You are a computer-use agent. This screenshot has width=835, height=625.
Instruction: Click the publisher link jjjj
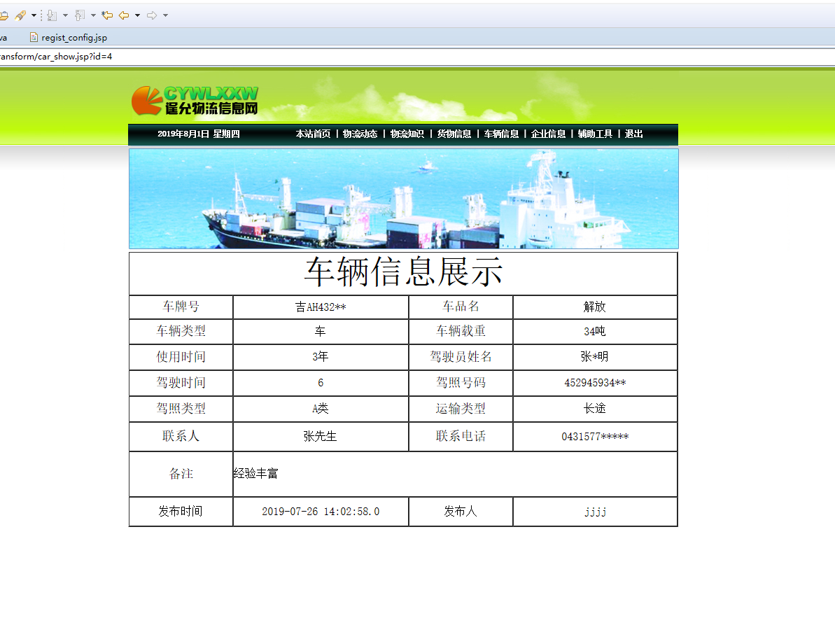[594, 512]
